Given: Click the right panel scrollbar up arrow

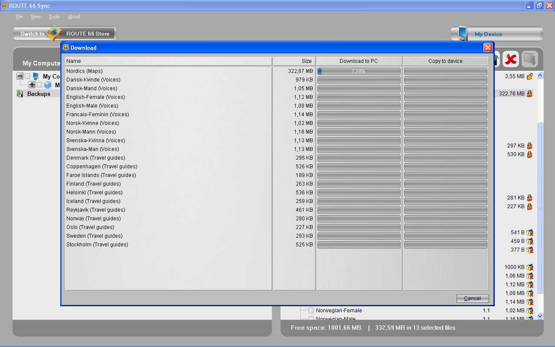Looking at the screenshot, I should [x=540, y=75].
